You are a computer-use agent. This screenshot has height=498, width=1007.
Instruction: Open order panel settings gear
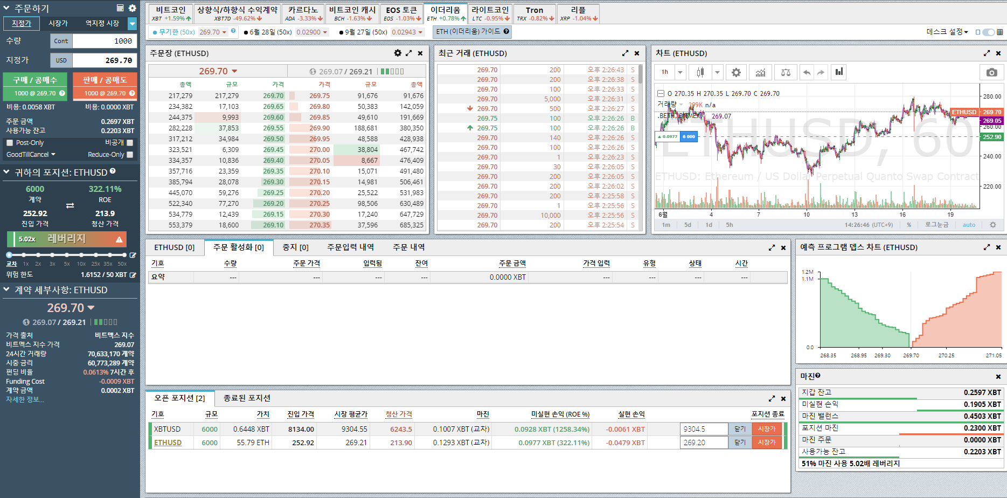133,8
